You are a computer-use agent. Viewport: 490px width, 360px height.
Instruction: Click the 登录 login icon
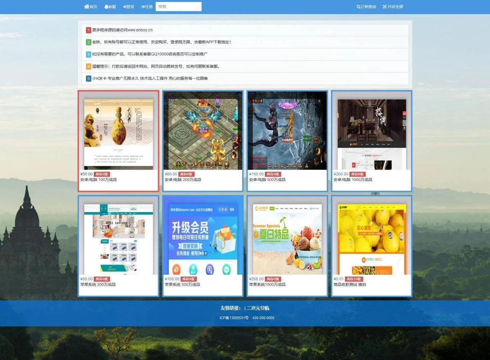(x=125, y=7)
